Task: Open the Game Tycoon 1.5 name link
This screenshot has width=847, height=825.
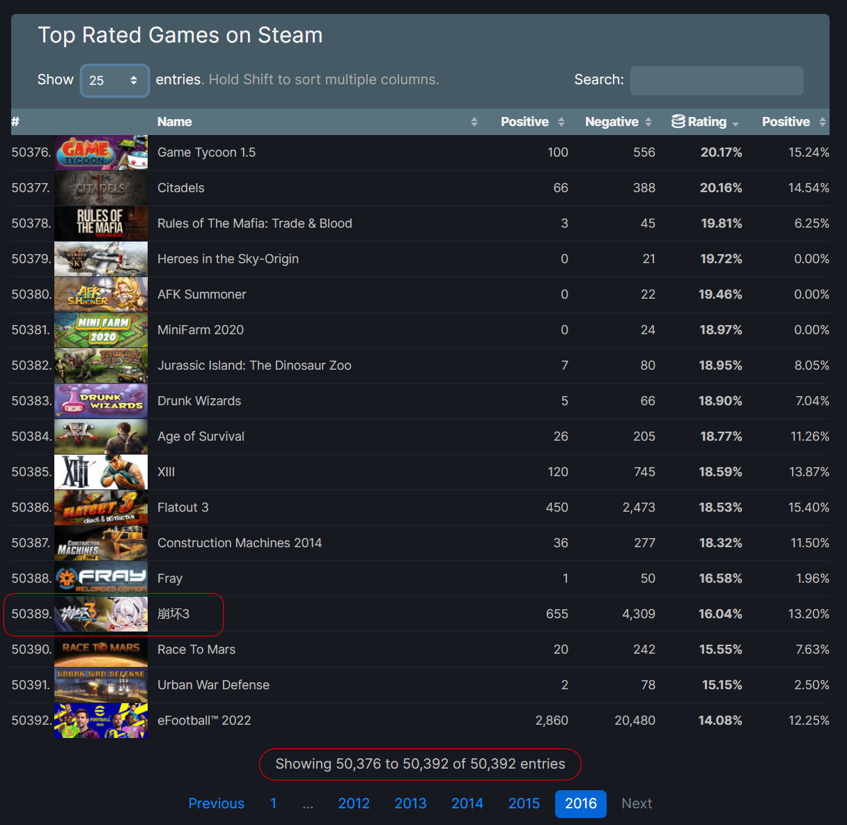Action: coord(206,152)
